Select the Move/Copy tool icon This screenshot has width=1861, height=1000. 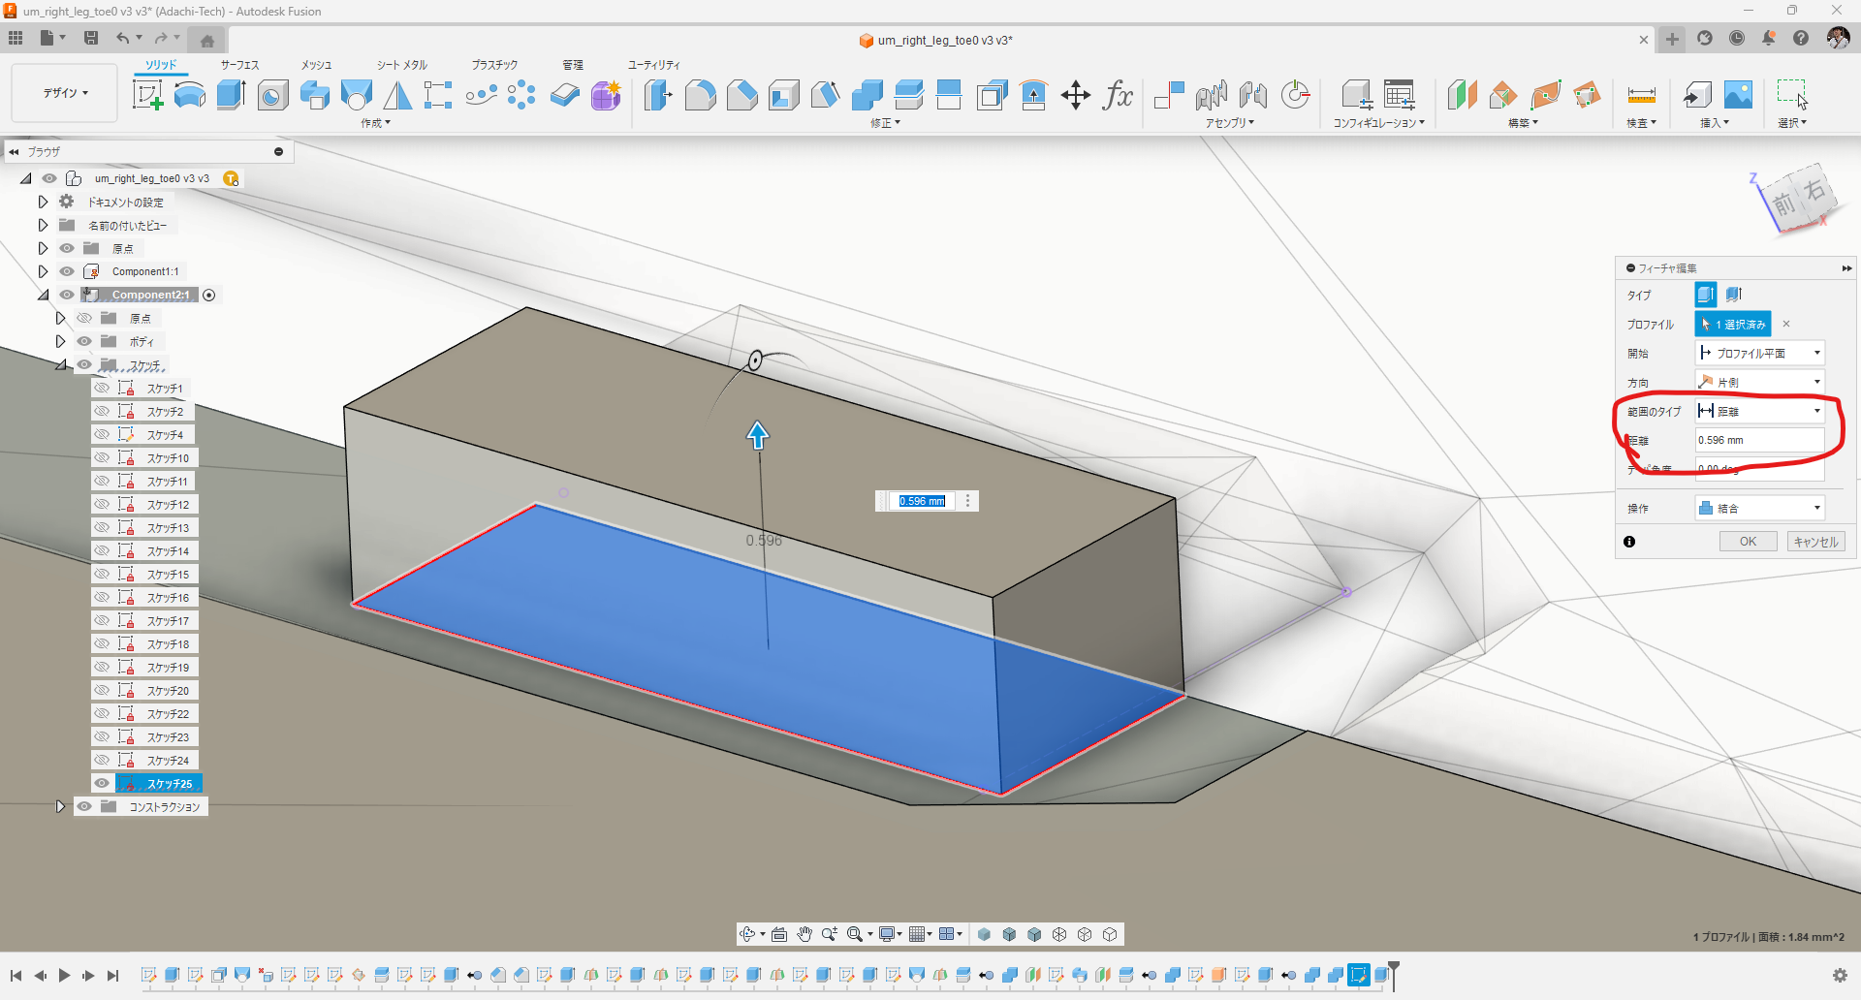1076,95
